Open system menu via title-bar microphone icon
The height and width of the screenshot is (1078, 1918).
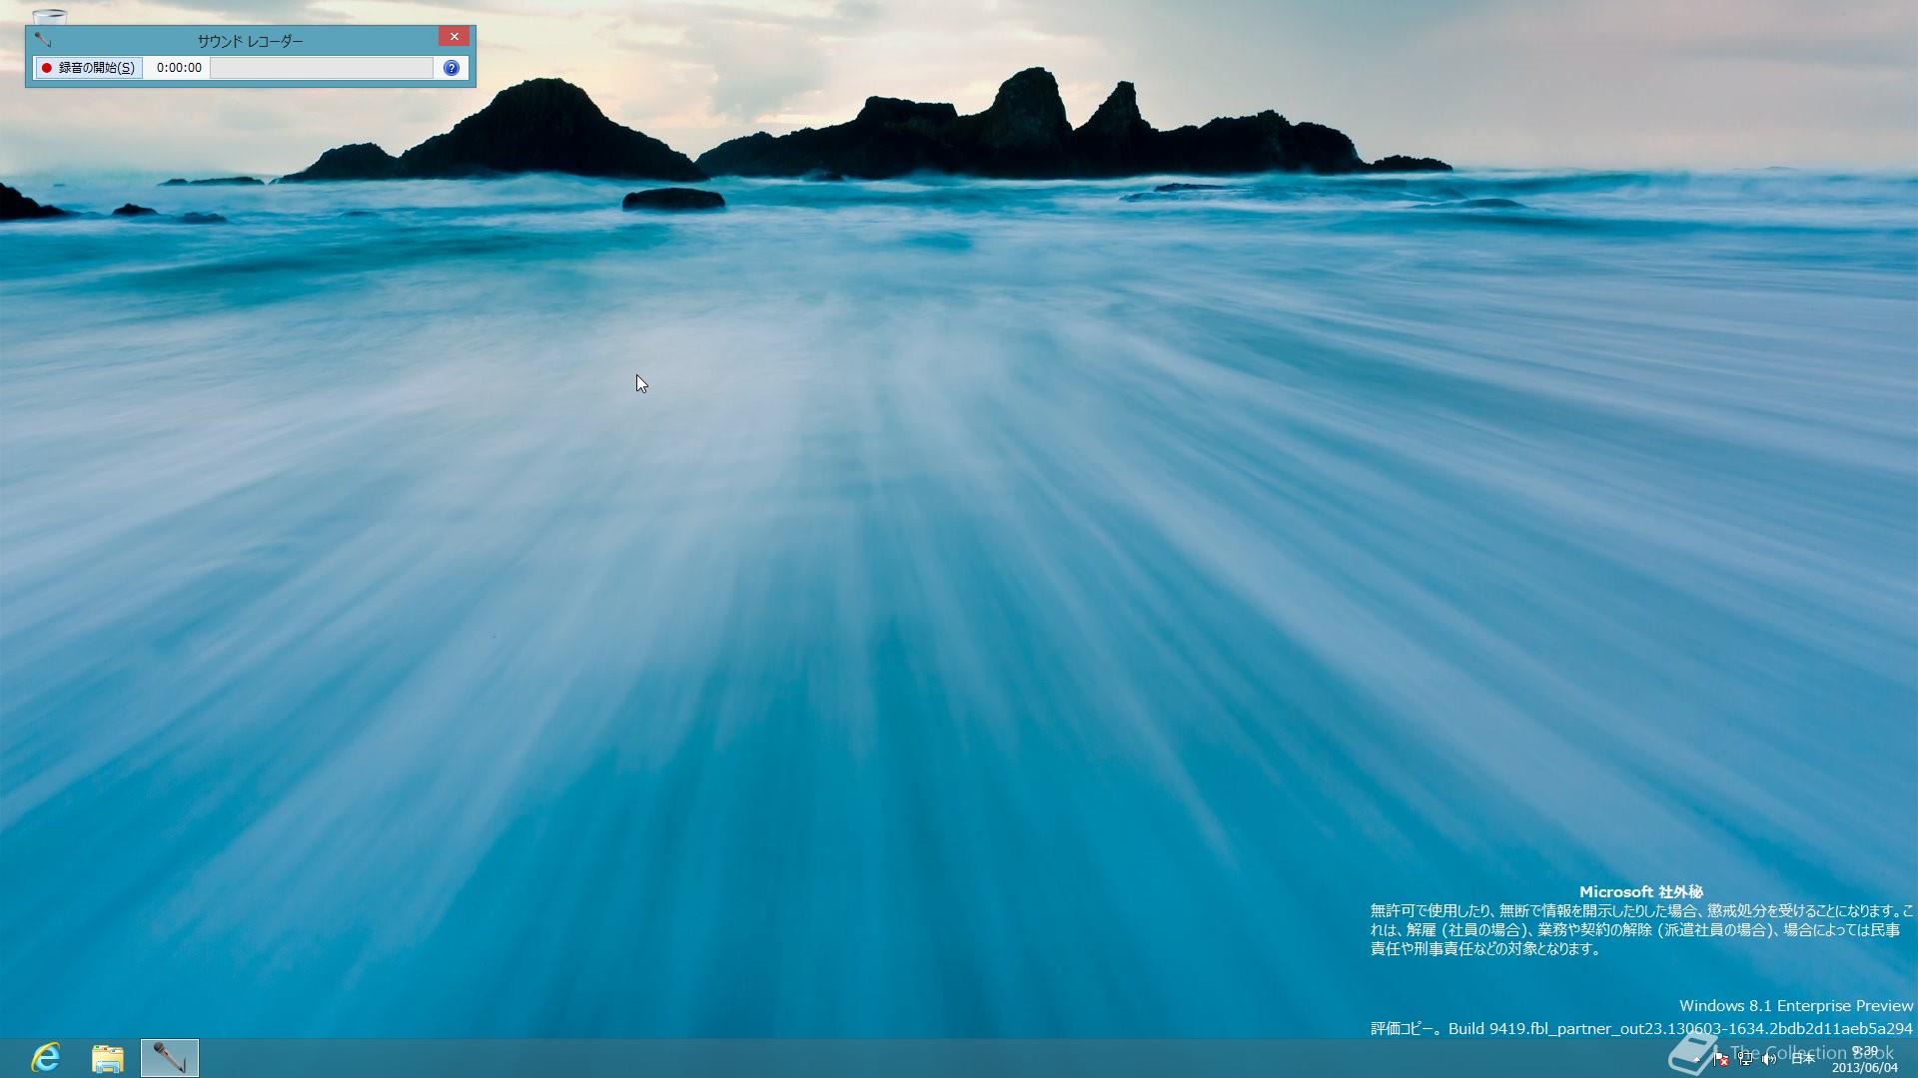[42, 40]
